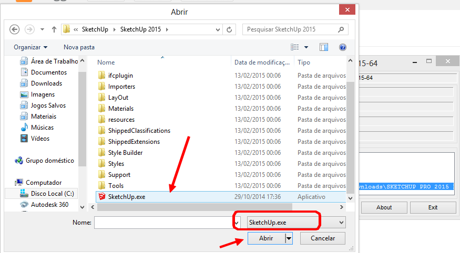Click About in the background window
Viewport: 460px width, 253px height.
tap(384, 207)
